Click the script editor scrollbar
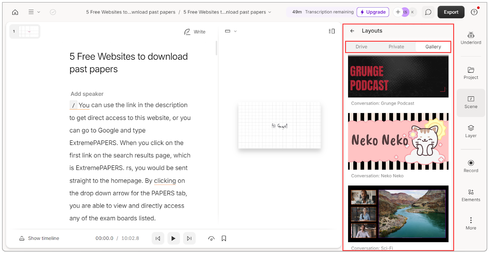This screenshot has width=489, height=253. pos(216,48)
